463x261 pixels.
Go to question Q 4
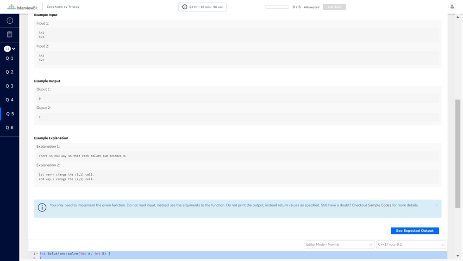point(10,100)
